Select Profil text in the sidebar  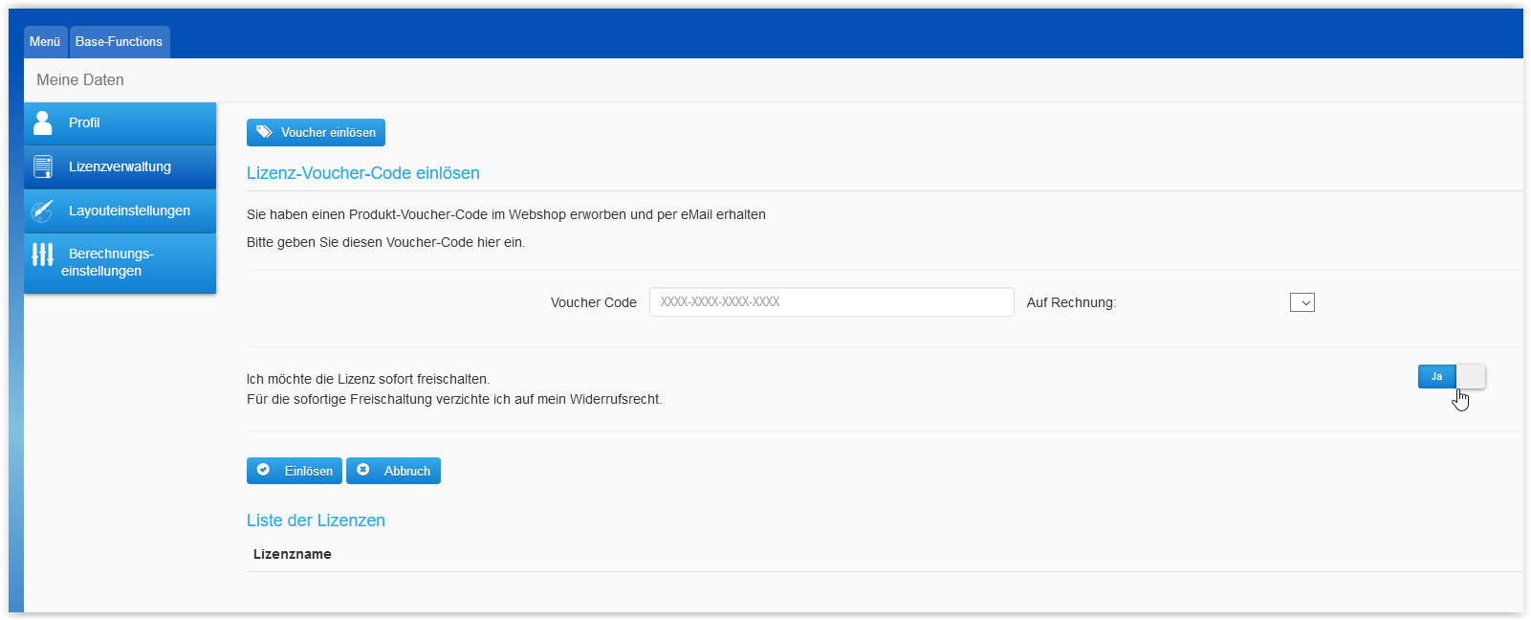pos(84,122)
